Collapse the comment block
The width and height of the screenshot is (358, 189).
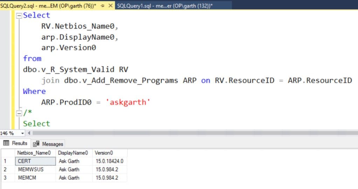(x=19, y=113)
